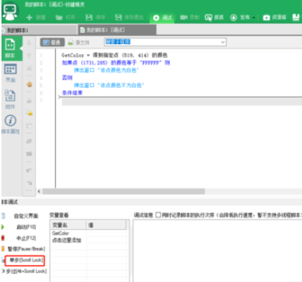Click 中止[F12] to stop script
Viewport: 302px width, 282px height.
point(26,238)
